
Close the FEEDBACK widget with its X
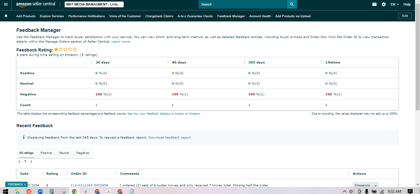pyautogui.click(x=25, y=184)
